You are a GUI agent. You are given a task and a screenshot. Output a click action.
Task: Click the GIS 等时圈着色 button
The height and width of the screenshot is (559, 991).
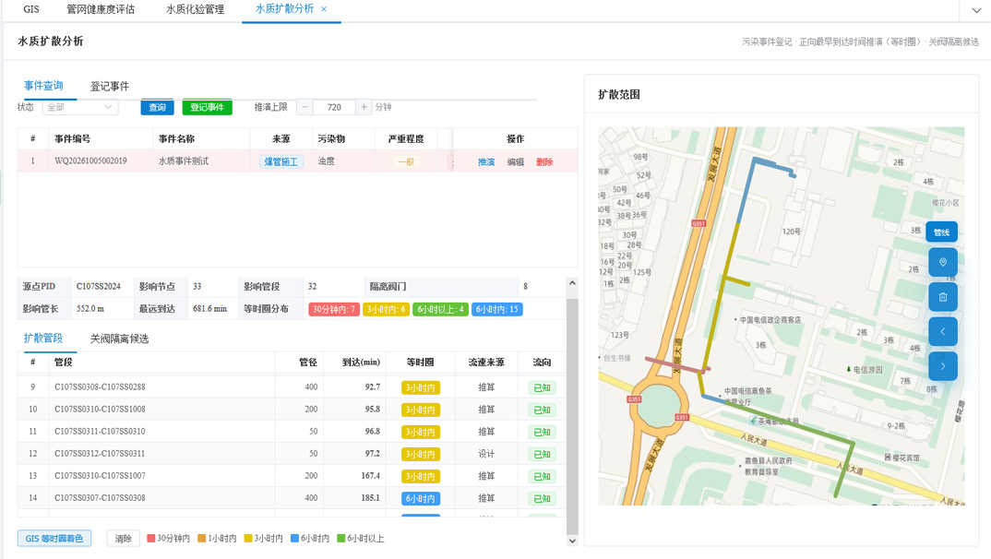point(54,538)
